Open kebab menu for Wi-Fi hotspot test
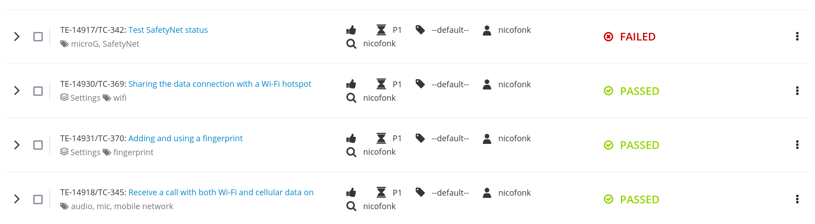 [797, 91]
